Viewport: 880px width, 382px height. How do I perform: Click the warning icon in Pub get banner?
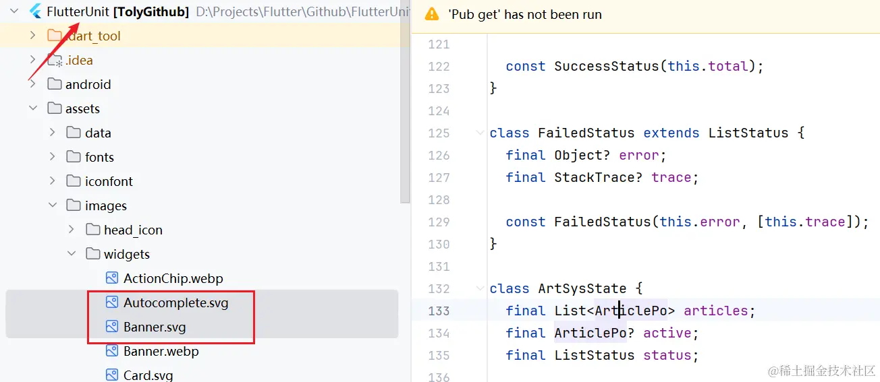point(432,14)
